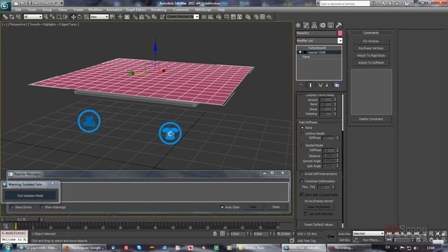448x252 pixels.
Task: Toggle Auto Clear in Reactor Messages
Action: [x=222, y=207]
